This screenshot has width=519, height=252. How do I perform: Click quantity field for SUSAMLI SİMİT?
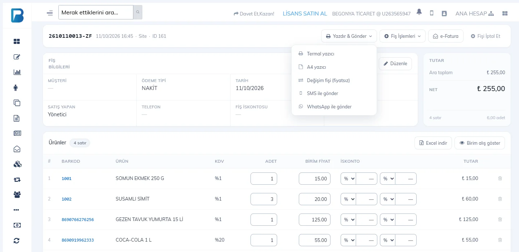tap(264, 199)
